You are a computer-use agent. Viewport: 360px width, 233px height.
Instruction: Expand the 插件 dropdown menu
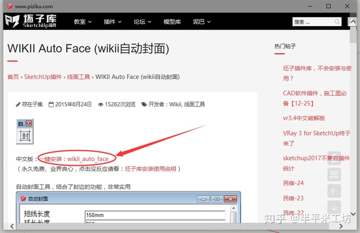[112, 22]
